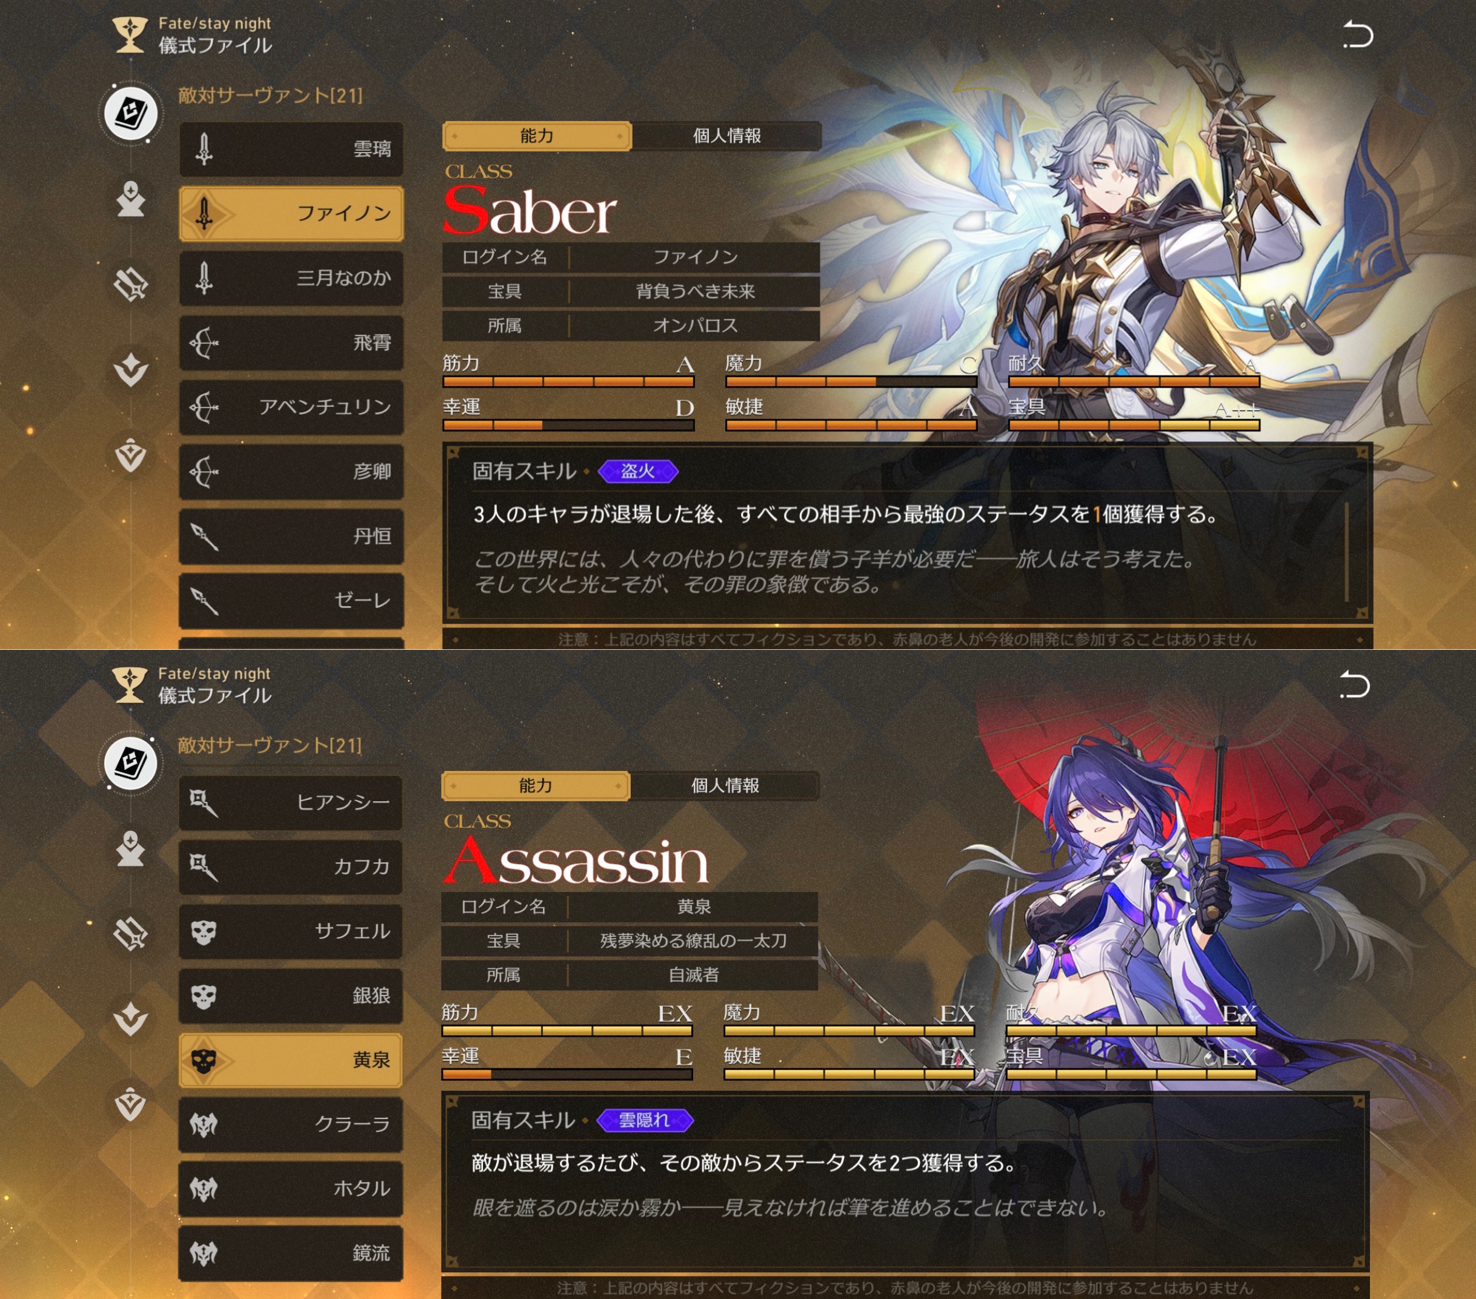Click the back arrow in the top screenshot
This screenshot has height=1299, width=1476.
coord(1358,35)
